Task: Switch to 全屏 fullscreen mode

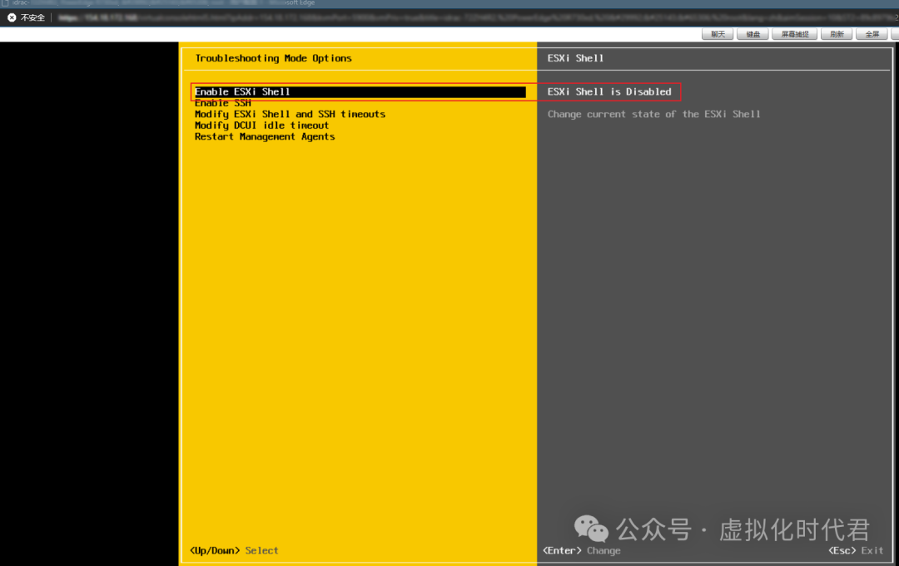Action: pos(872,34)
